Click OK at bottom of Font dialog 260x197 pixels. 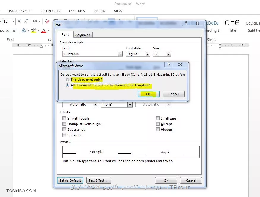(x=166, y=180)
